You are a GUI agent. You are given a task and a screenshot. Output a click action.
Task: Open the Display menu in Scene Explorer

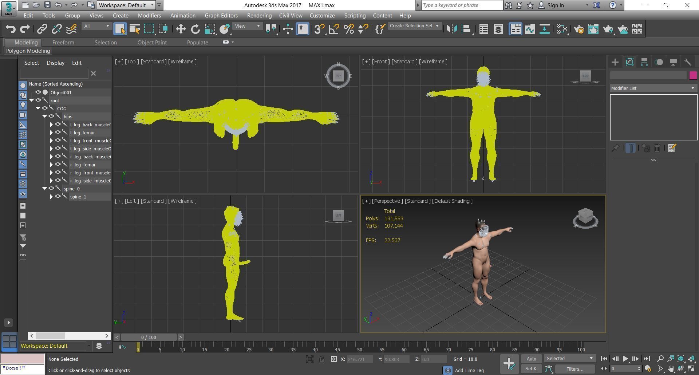(55, 63)
